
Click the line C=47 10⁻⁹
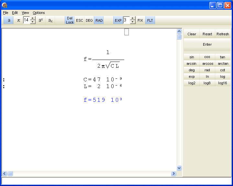103,79
